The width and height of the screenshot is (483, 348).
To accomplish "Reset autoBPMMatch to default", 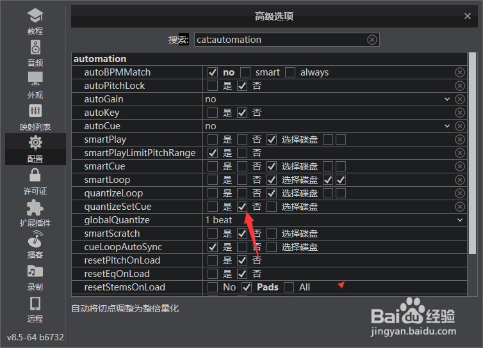I will (x=460, y=72).
